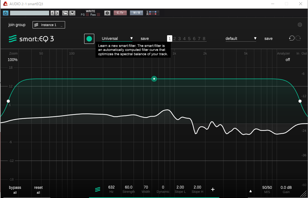Select state 8

(204, 39)
